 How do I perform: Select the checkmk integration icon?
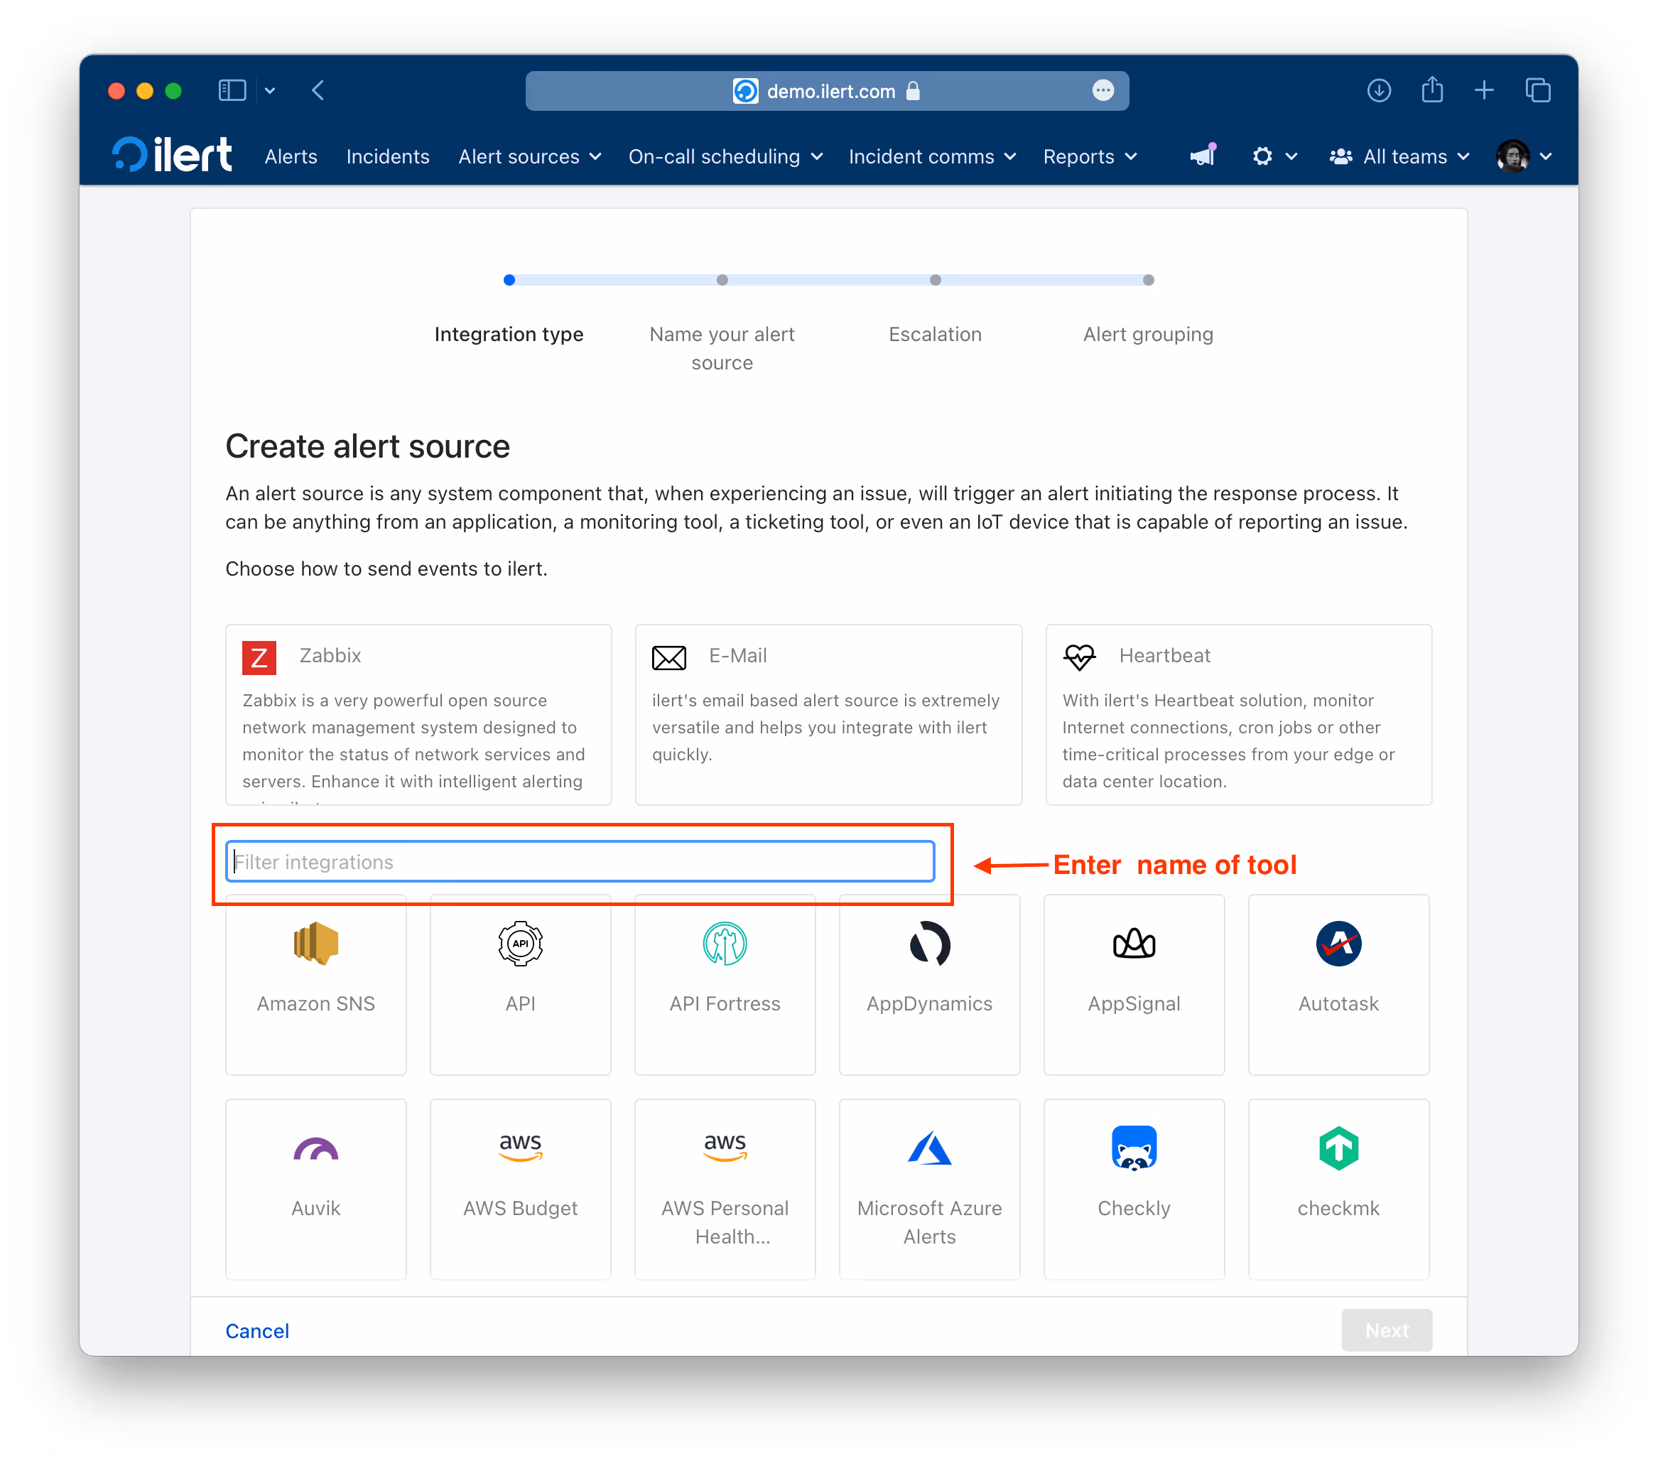click(1338, 1148)
